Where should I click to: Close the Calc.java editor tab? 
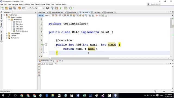[x=90, y=12]
